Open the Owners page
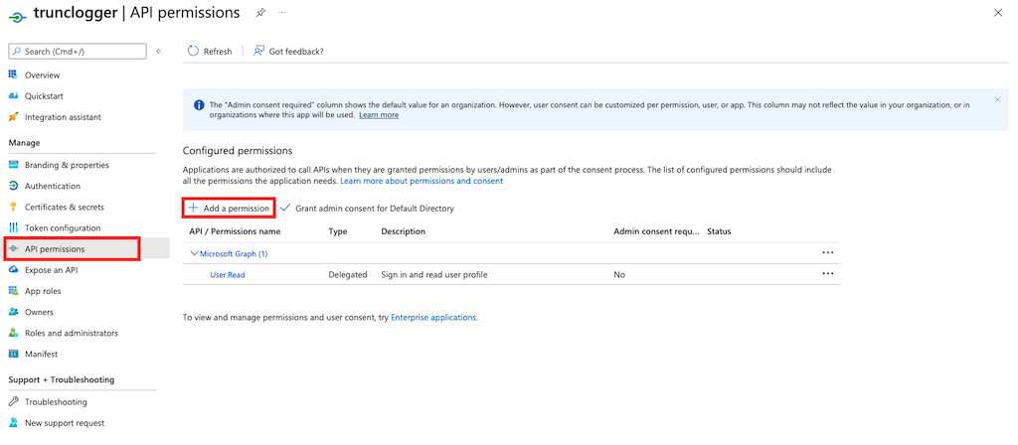This screenshot has height=445, width=1018. [39, 312]
